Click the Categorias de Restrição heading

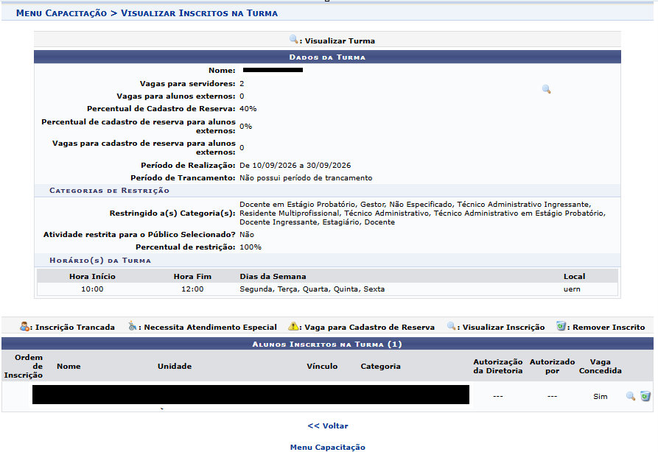(110, 191)
